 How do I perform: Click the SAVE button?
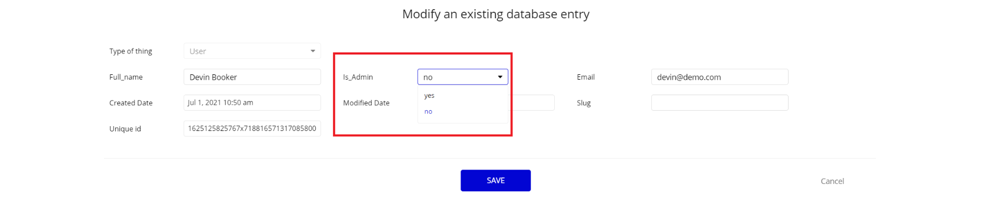pyautogui.click(x=495, y=181)
